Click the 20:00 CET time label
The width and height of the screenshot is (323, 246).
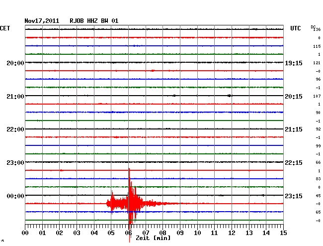pyautogui.click(x=15, y=63)
